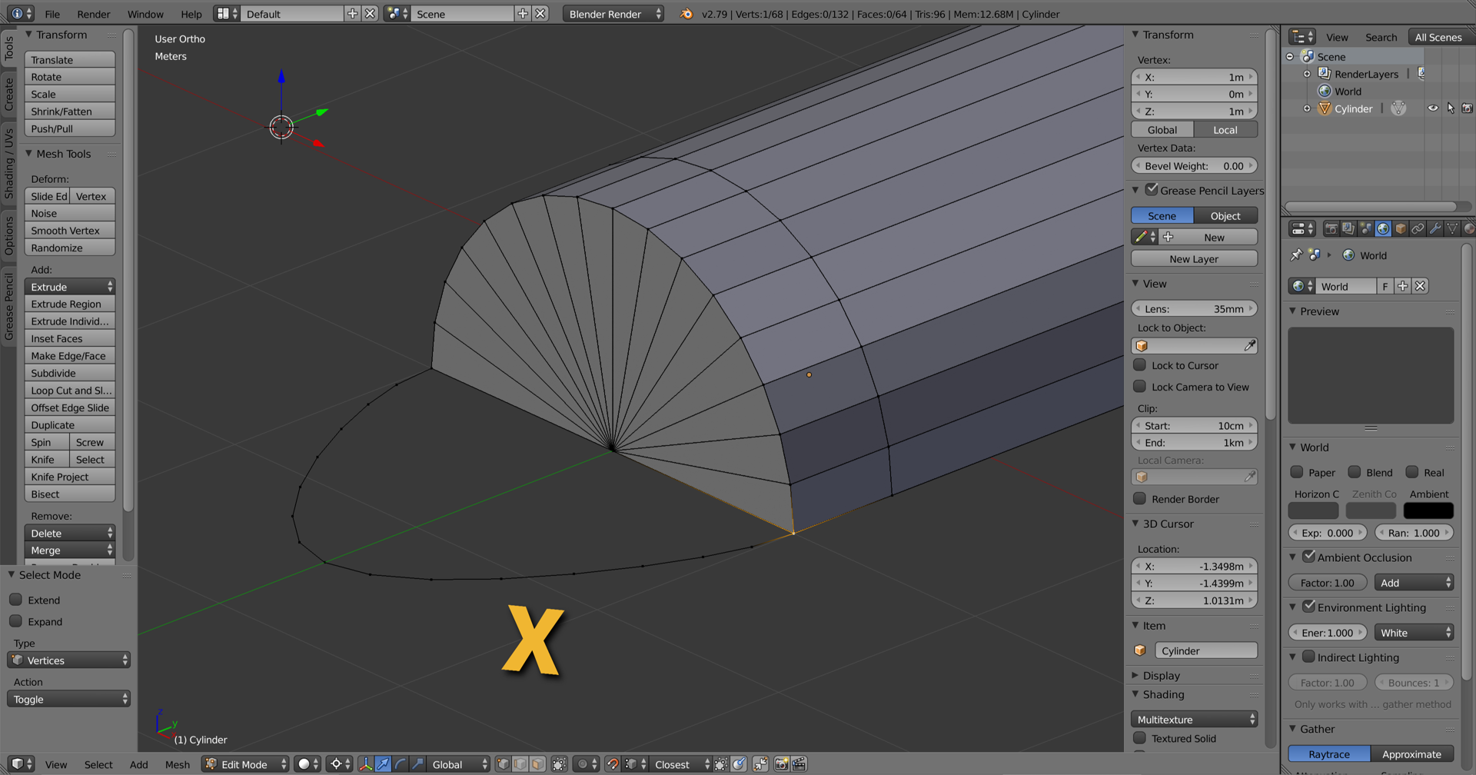Disable the Ambient Occlusion checkbox
Viewport: 1476px width, 775px height.
(x=1308, y=557)
